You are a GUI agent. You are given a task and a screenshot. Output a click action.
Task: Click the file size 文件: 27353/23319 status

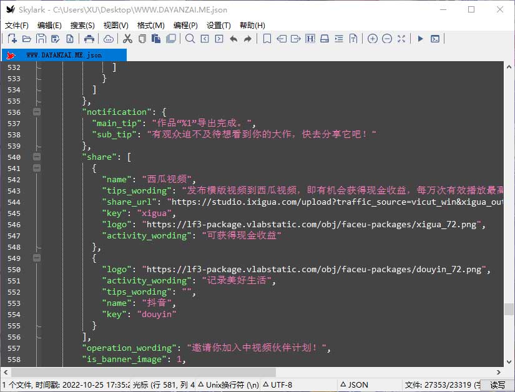click(x=443, y=385)
